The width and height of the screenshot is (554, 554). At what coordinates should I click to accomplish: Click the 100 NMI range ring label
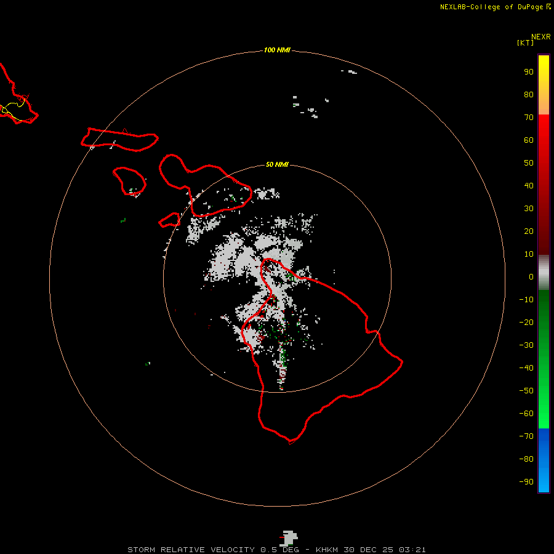[x=277, y=50]
